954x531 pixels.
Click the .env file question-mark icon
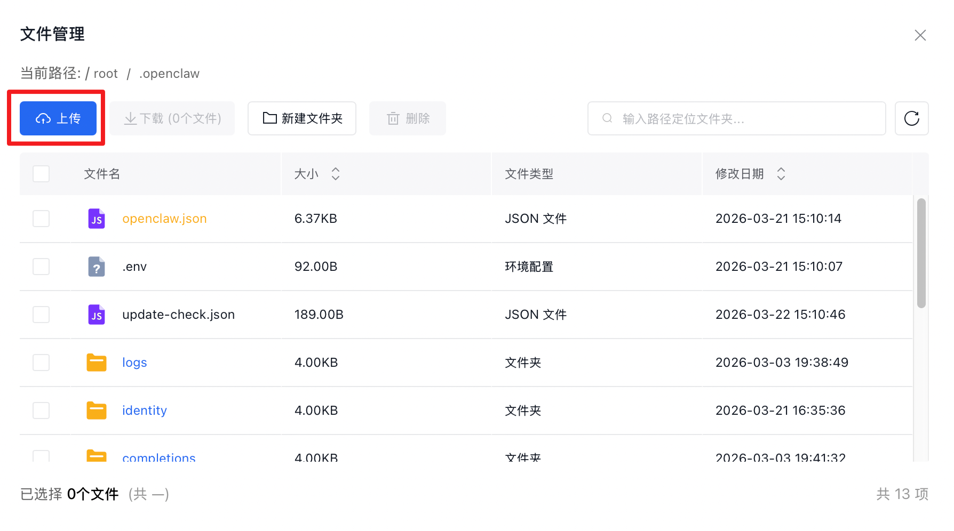click(x=96, y=267)
